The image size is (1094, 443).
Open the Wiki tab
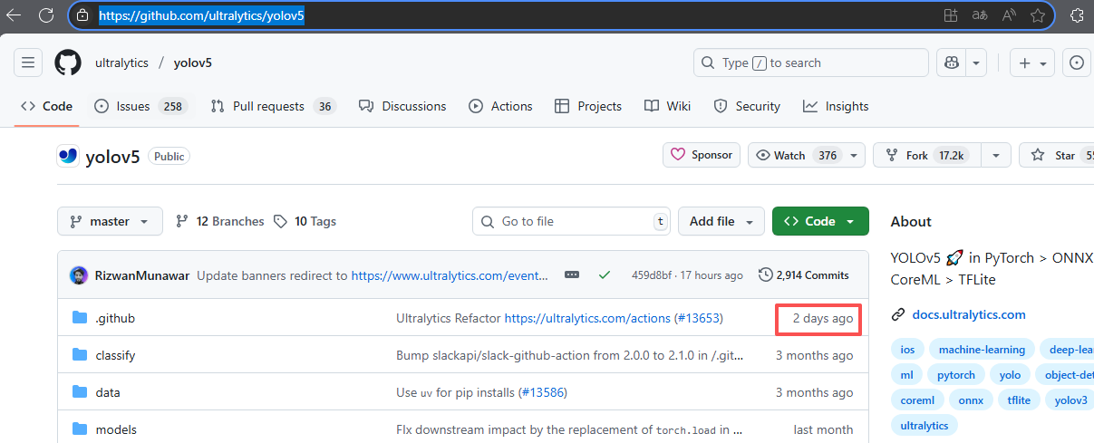(x=668, y=106)
